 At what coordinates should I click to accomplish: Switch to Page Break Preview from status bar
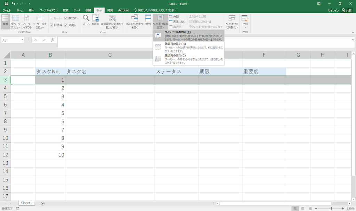[x=310, y=208]
